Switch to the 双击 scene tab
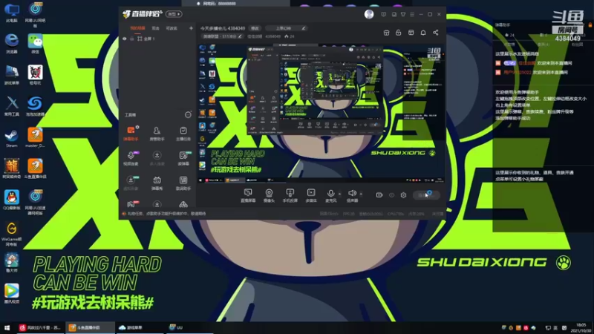This screenshot has height=334, width=594. pyautogui.click(x=156, y=28)
